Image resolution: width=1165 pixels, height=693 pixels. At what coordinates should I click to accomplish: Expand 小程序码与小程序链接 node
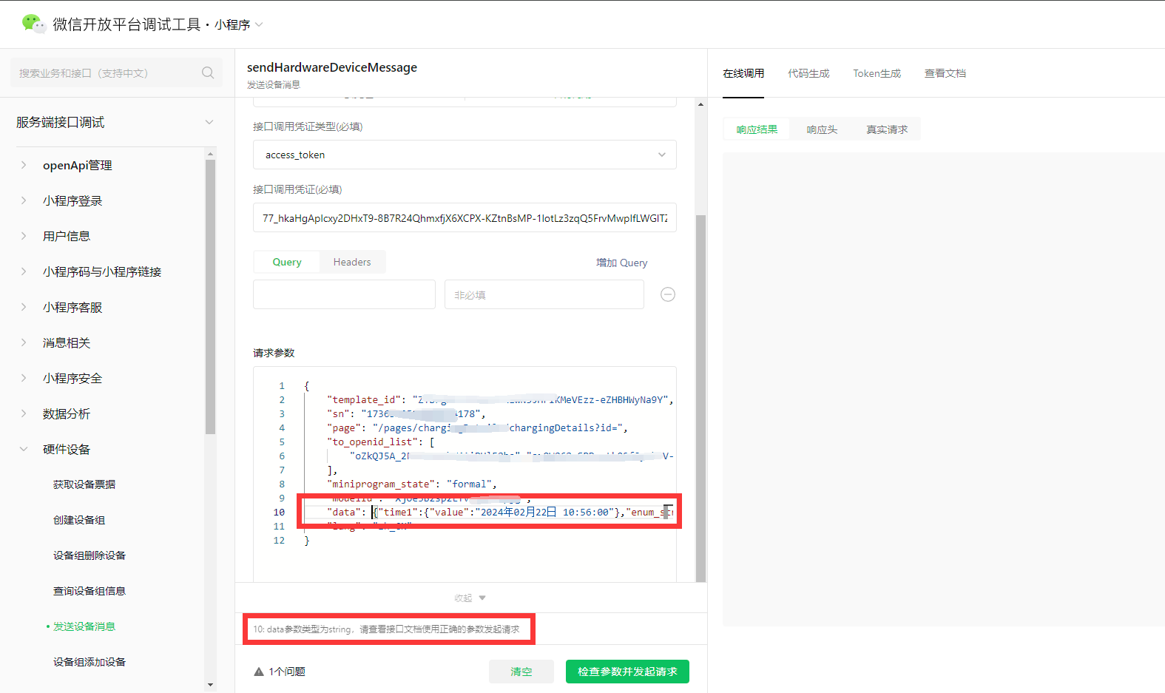click(x=24, y=271)
